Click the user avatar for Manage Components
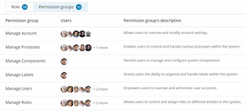246x111 pixels. 64,61
